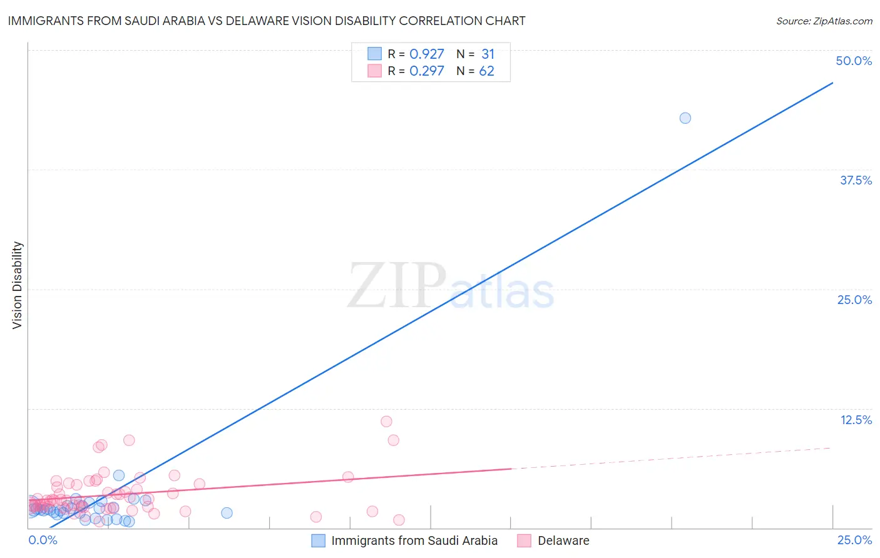This screenshot has height=558, width=880.
Task: Click the 12.5% y-axis label
Action: (856, 420)
